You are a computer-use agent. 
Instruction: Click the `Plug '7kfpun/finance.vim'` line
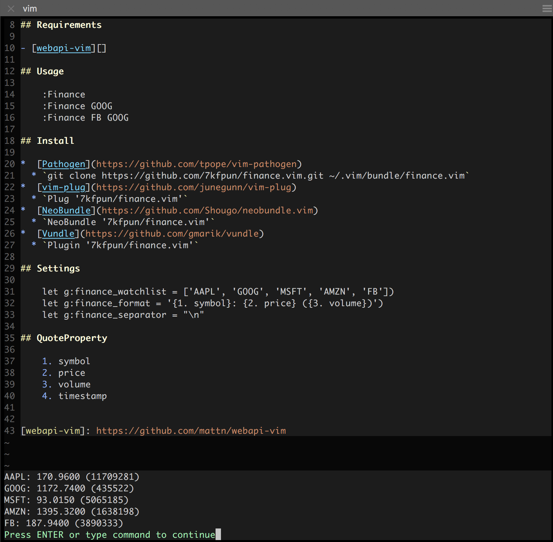[x=115, y=199]
